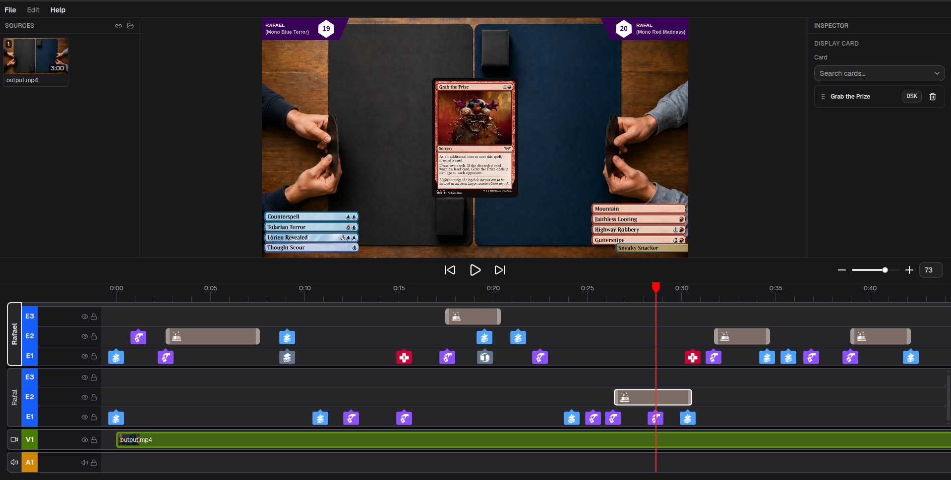Select blue event on Rafal E1 near 0:24
The image size is (951, 480).
click(x=572, y=418)
